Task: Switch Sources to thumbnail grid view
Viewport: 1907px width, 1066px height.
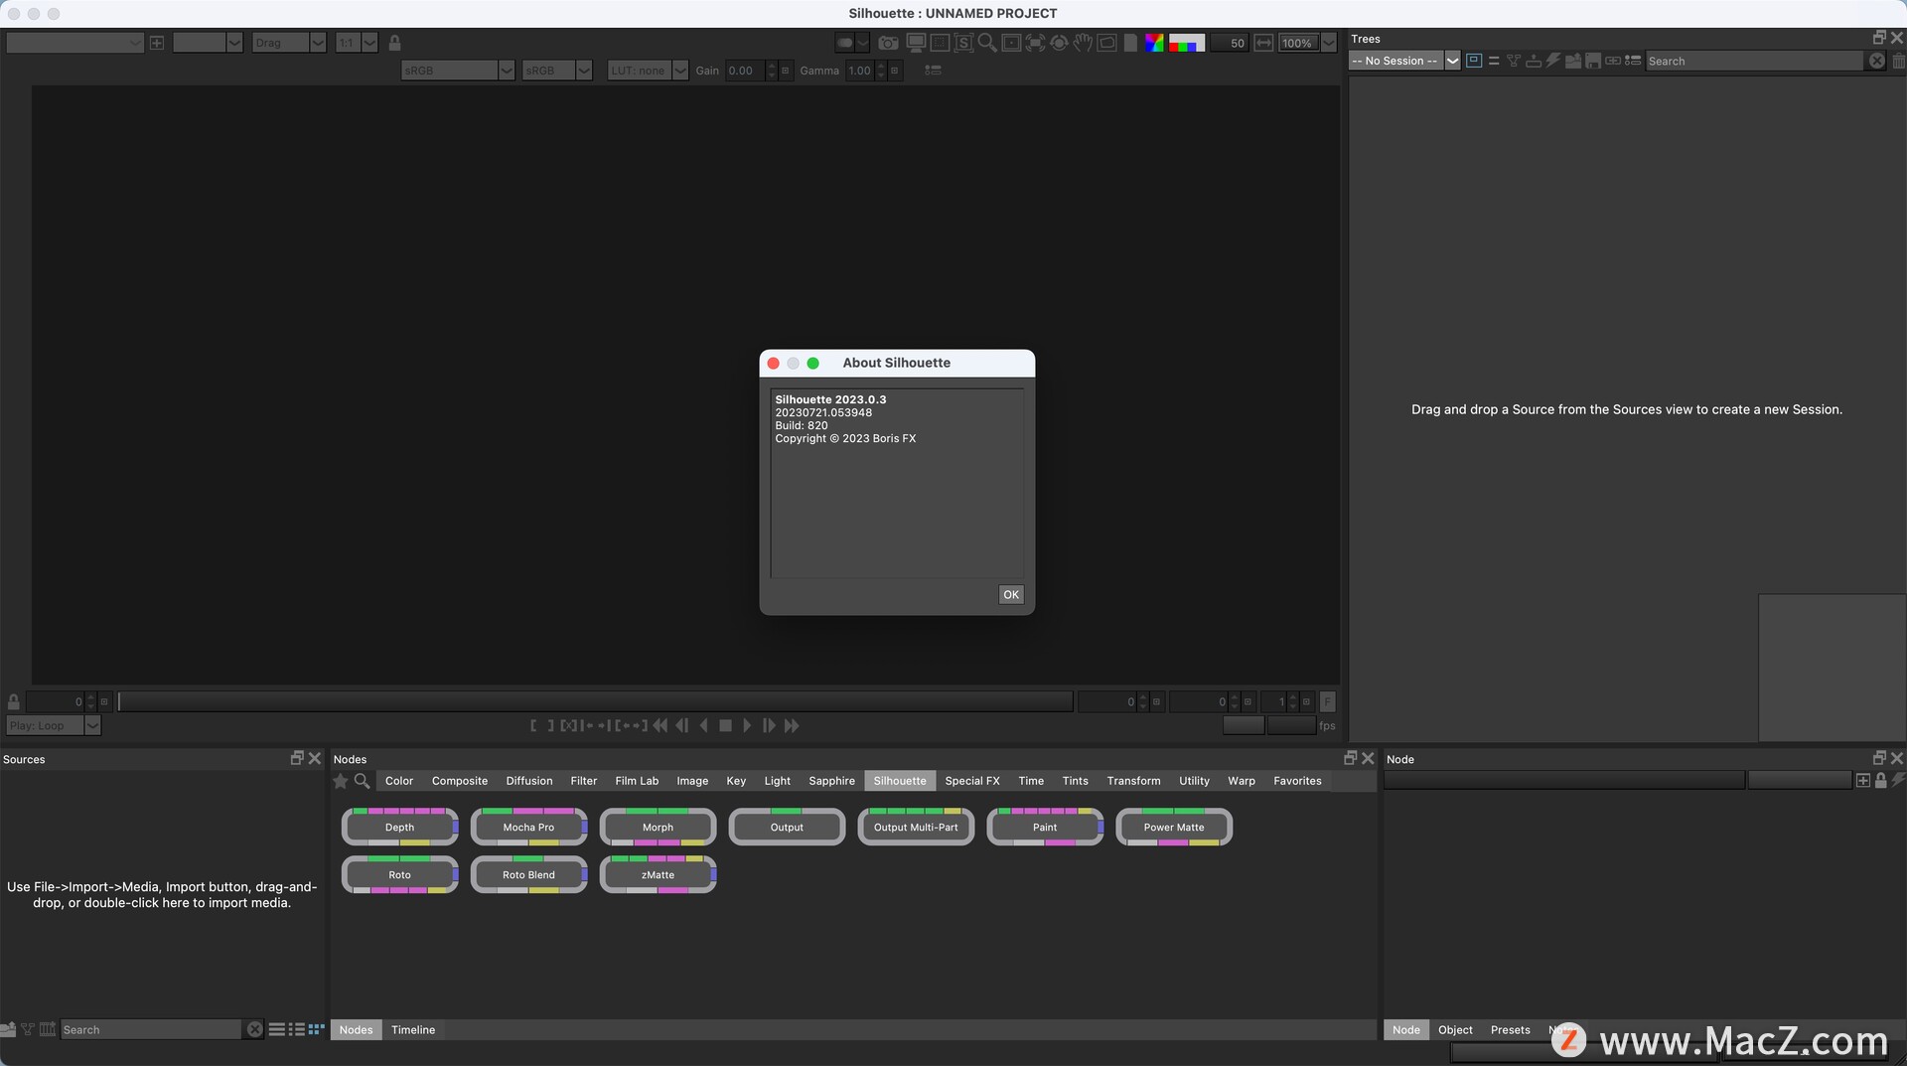Action: [317, 1029]
